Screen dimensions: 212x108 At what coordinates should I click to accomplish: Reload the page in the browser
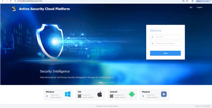point(10,1)
